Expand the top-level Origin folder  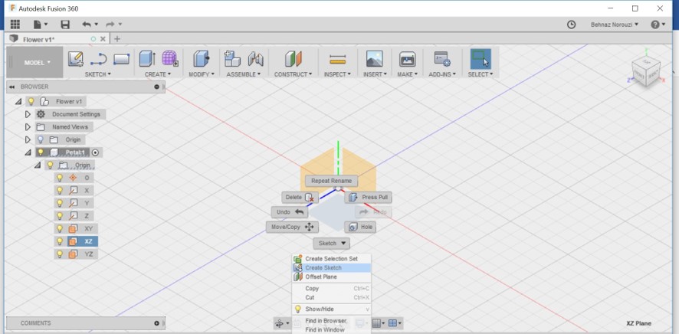click(x=28, y=139)
